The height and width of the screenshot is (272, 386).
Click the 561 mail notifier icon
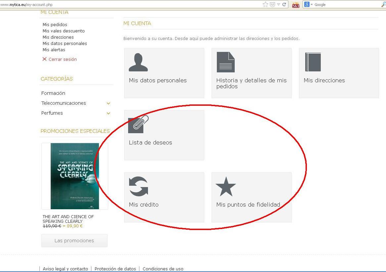coord(296,5)
